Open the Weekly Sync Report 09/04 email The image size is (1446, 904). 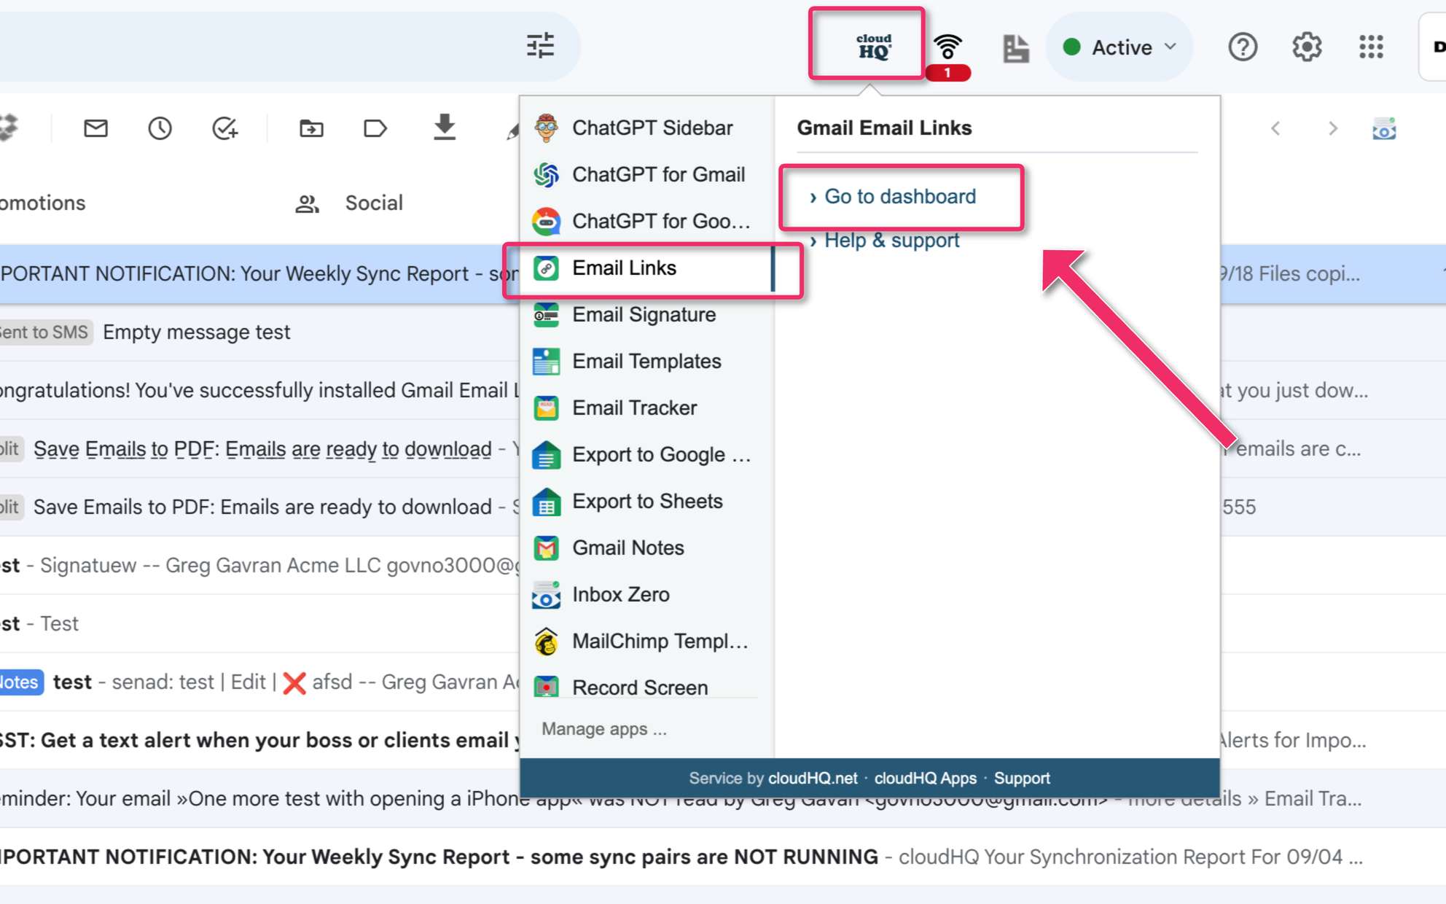723,857
